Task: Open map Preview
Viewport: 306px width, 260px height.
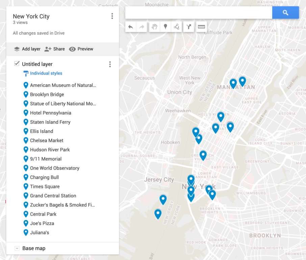Action: [x=81, y=49]
